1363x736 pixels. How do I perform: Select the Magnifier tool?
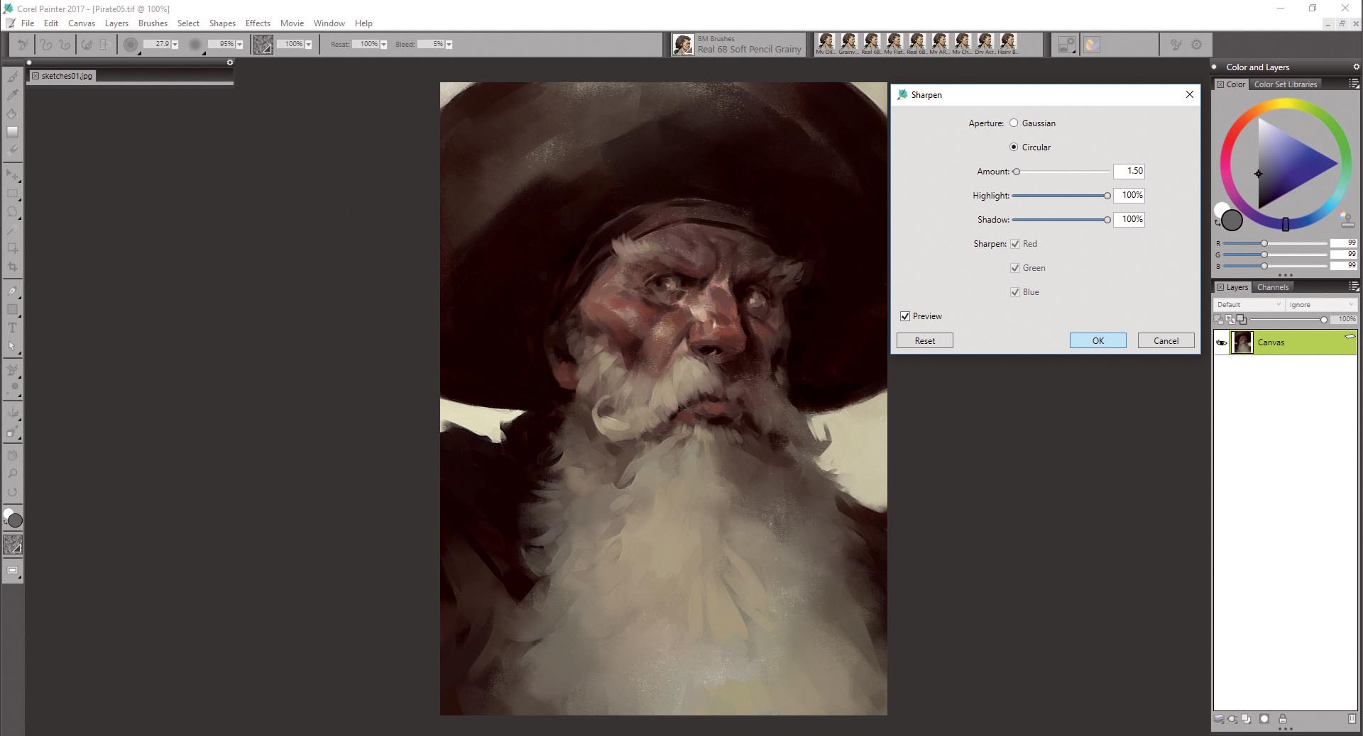[x=12, y=474]
